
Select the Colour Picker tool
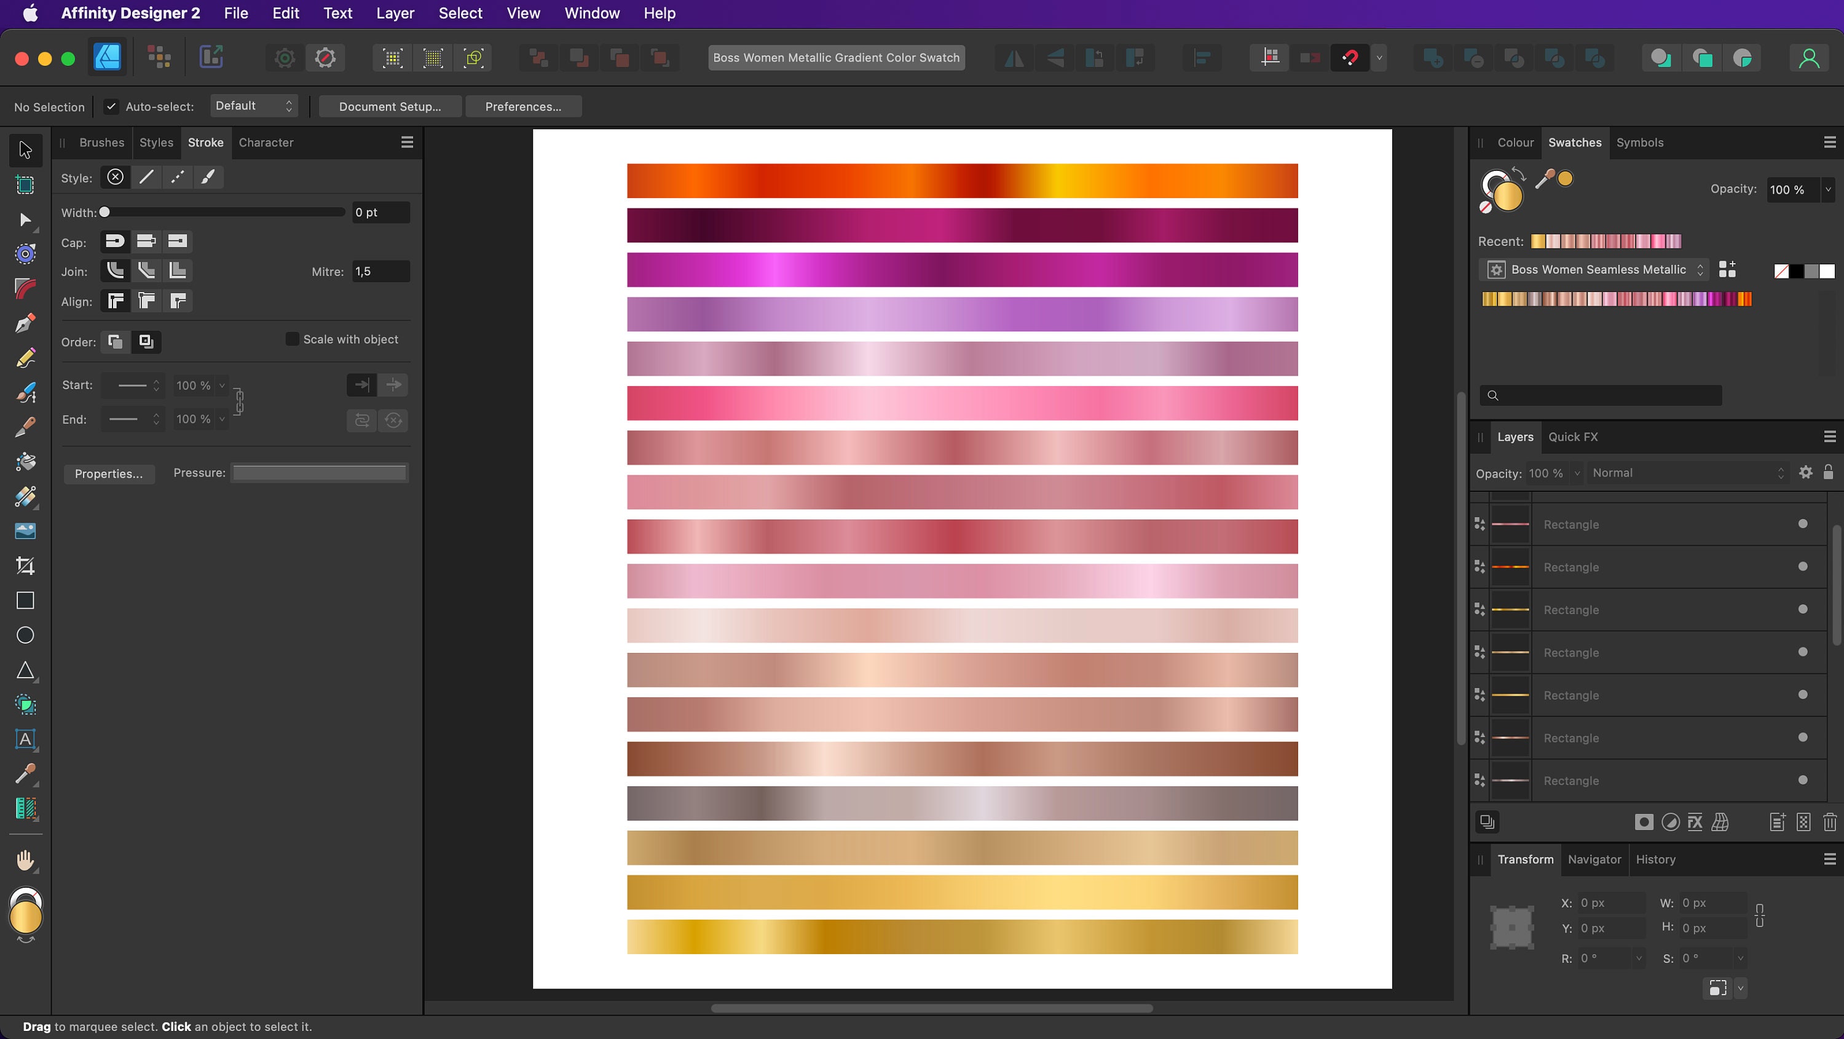[x=25, y=774]
